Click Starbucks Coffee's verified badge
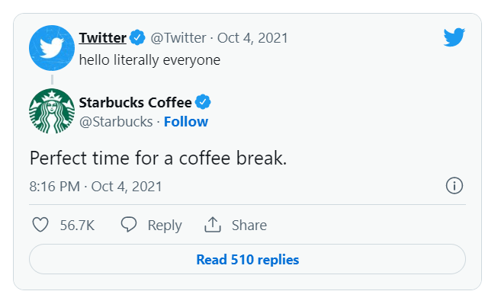 (203, 102)
